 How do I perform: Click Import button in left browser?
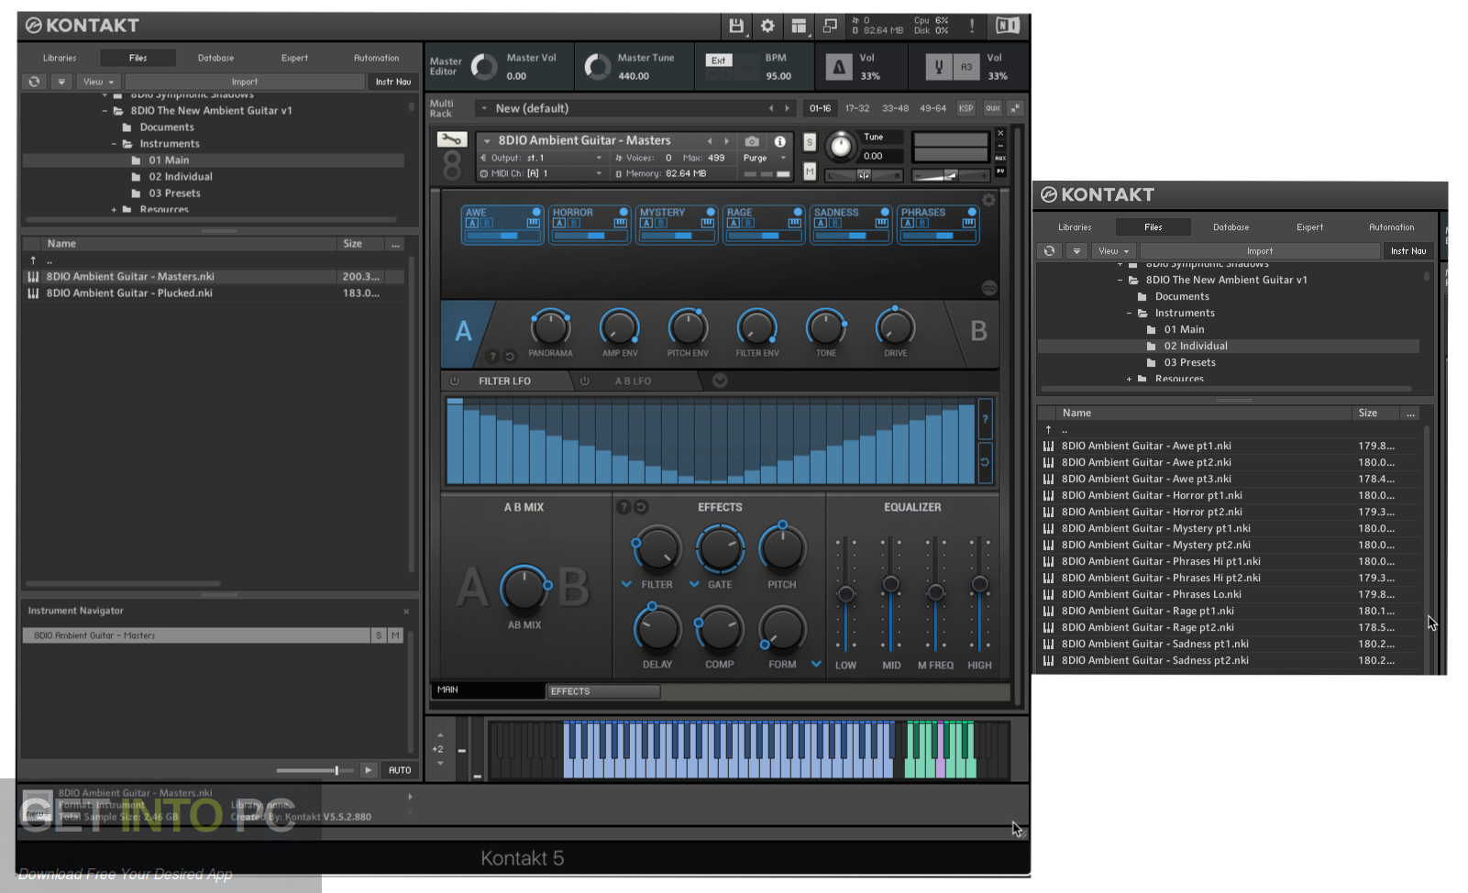[245, 82]
